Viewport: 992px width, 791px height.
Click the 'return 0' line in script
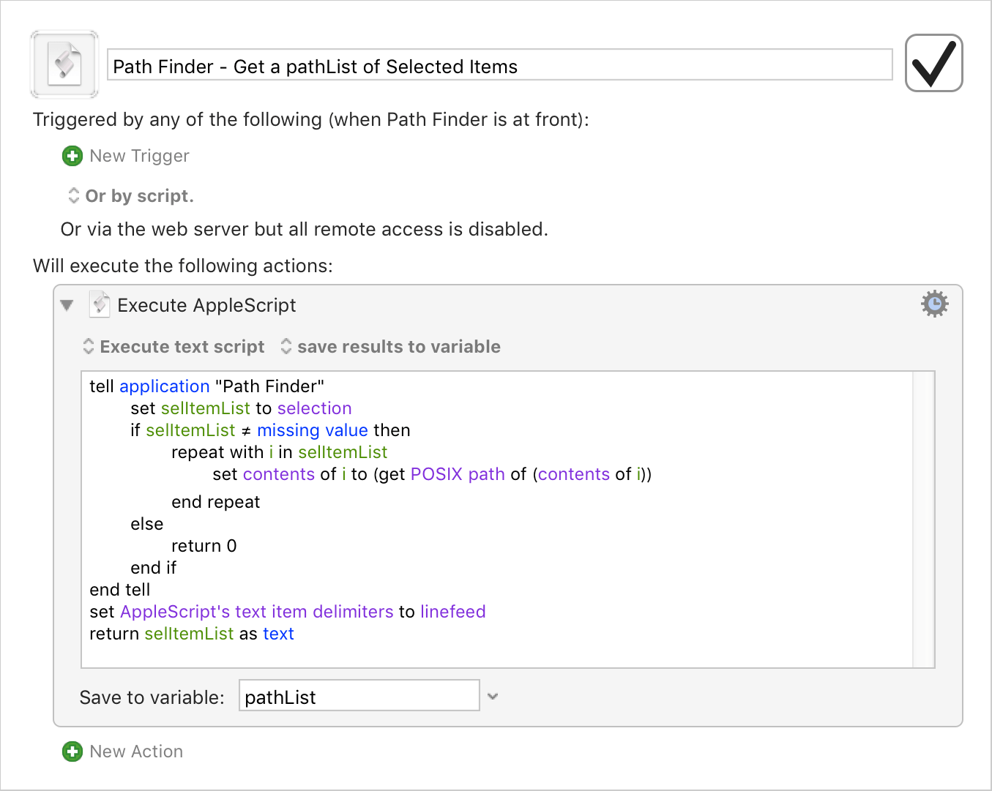[204, 546]
